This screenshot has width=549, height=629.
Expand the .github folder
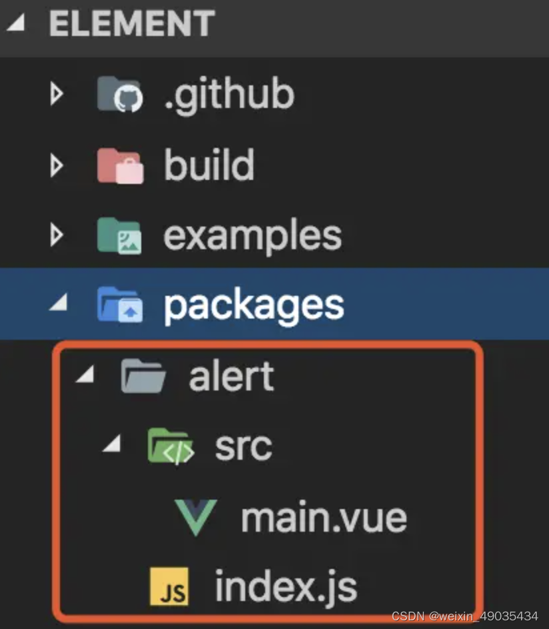click(x=57, y=94)
